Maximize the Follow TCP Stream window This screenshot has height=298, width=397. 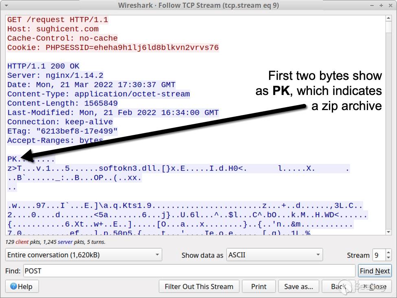(x=381, y=5)
